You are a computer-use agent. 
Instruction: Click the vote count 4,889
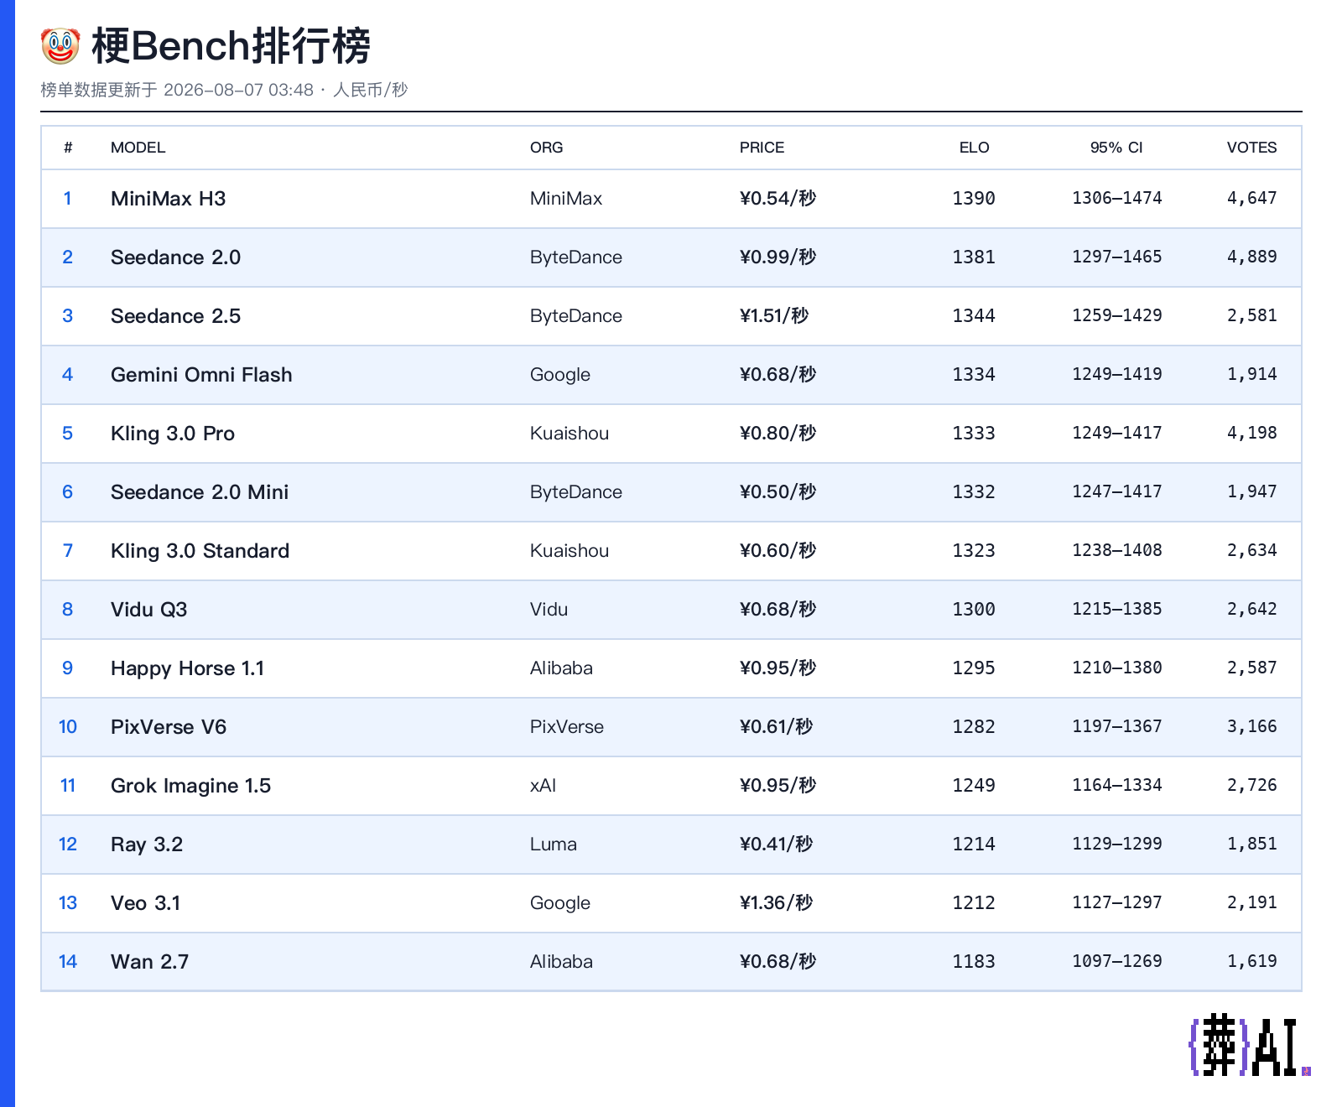pos(1252,257)
